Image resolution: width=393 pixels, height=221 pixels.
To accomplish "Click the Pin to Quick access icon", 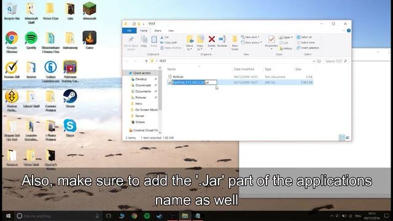I will pyautogui.click(x=131, y=39).
